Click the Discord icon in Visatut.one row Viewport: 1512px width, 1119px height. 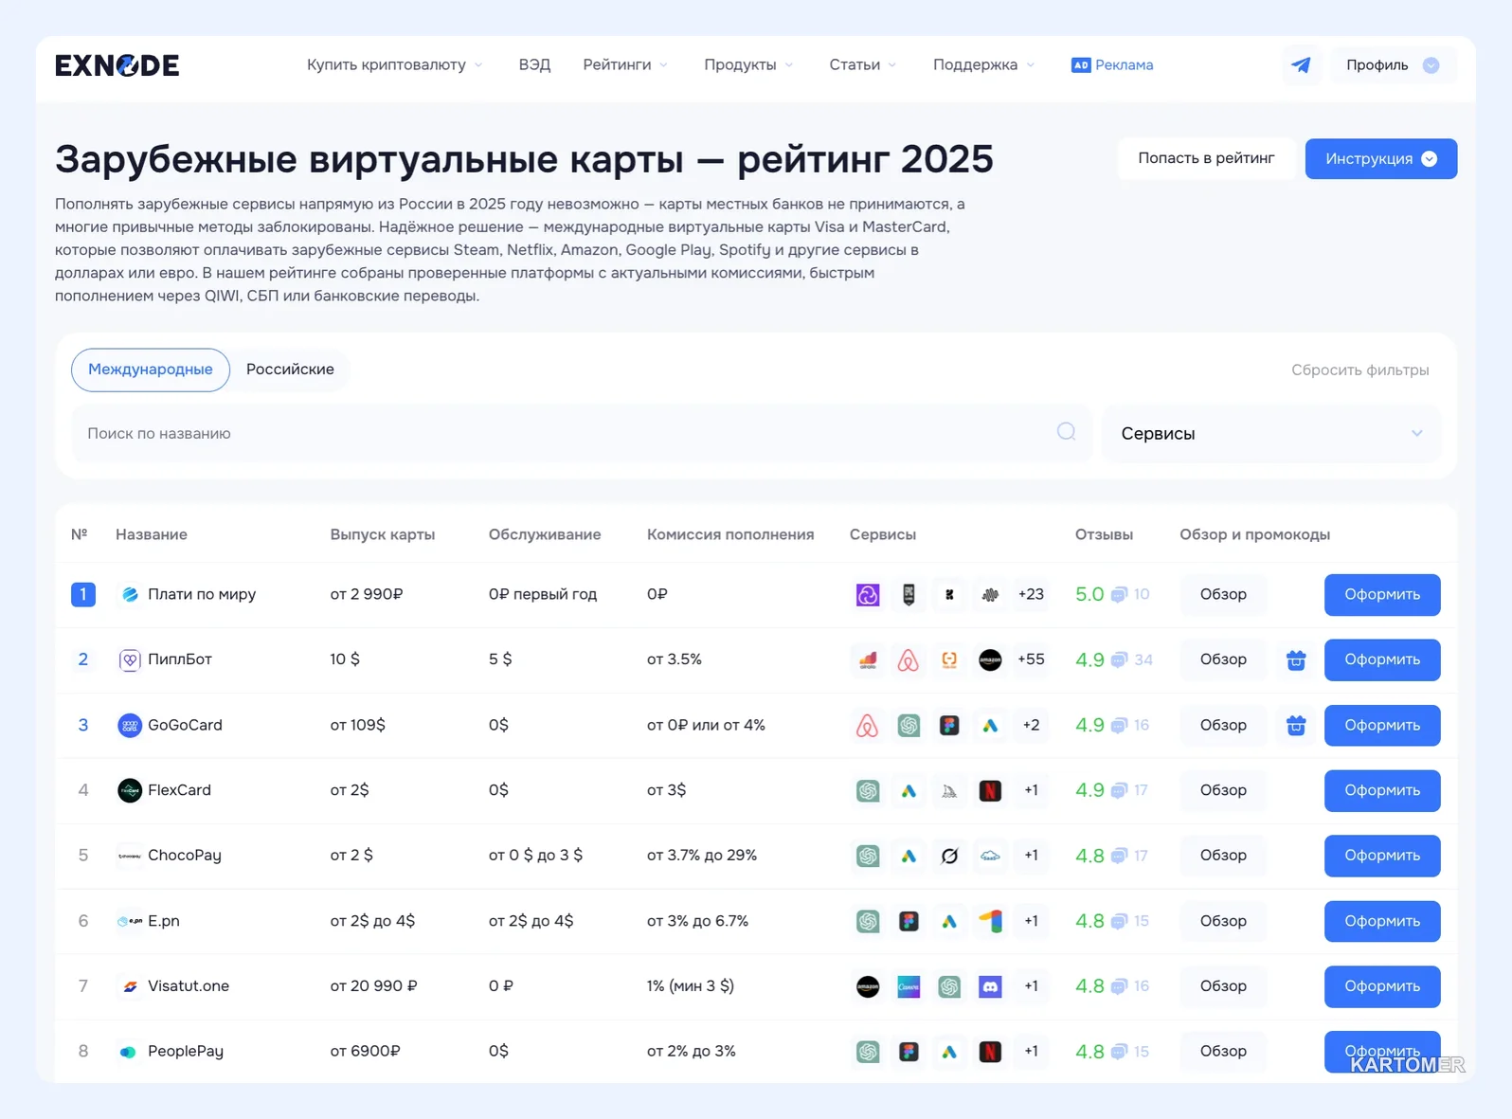990,986
